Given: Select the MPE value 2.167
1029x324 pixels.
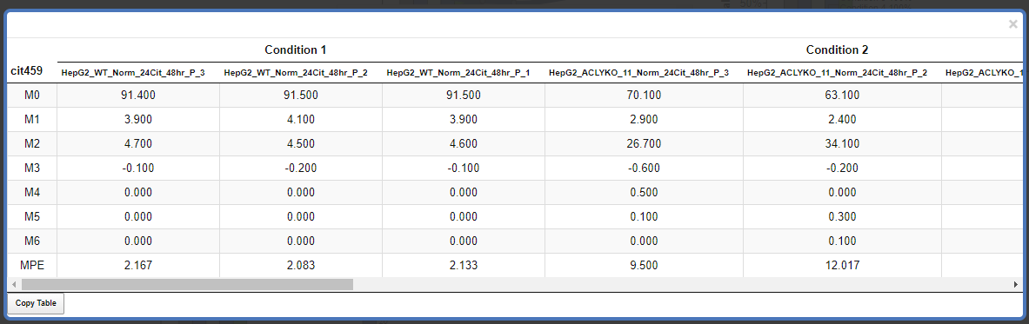Looking at the screenshot, I should (x=137, y=265).
